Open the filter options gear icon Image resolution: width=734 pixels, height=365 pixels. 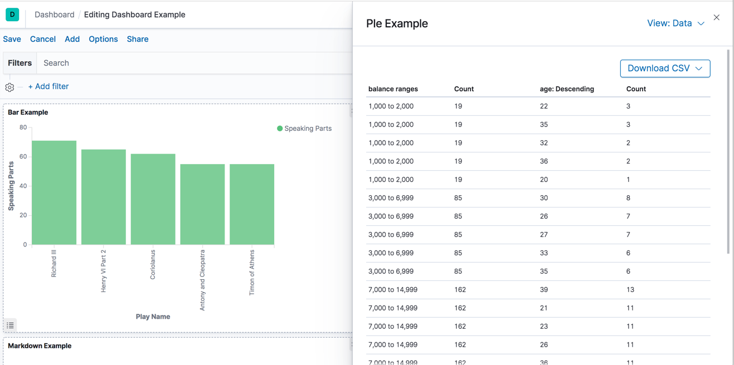9,87
